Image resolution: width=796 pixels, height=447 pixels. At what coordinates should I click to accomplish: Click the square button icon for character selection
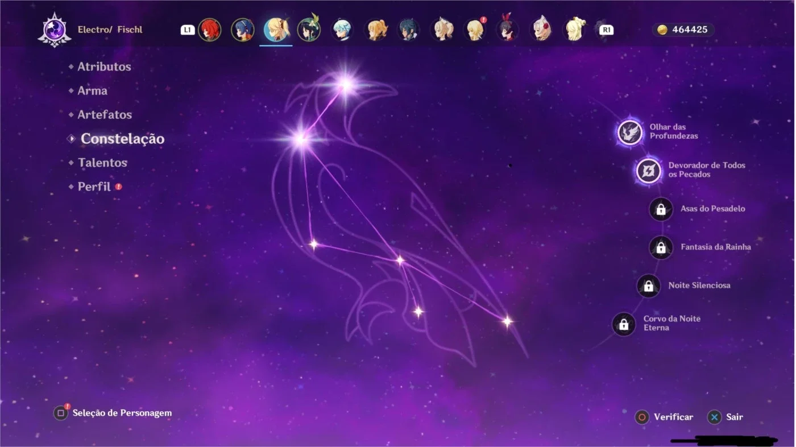coord(60,413)
